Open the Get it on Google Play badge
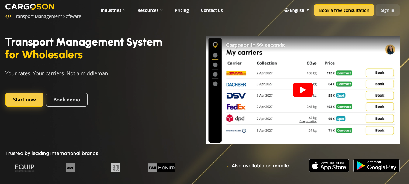Viewport: 409px width, 184px height. point(376,166)
